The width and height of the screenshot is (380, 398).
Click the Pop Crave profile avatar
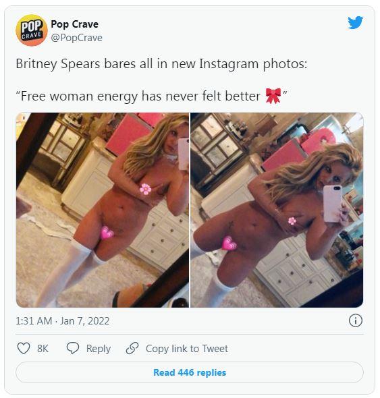pos(32,30)
